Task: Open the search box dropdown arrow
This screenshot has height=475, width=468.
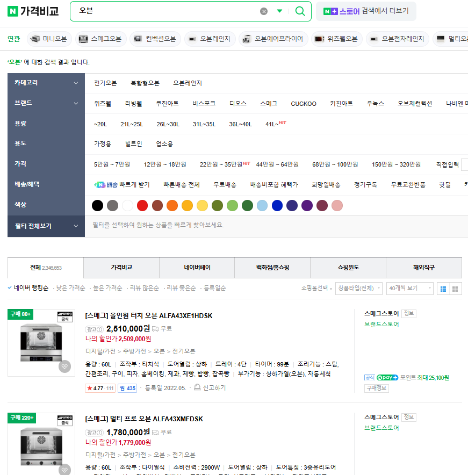Action: [279, 11]
